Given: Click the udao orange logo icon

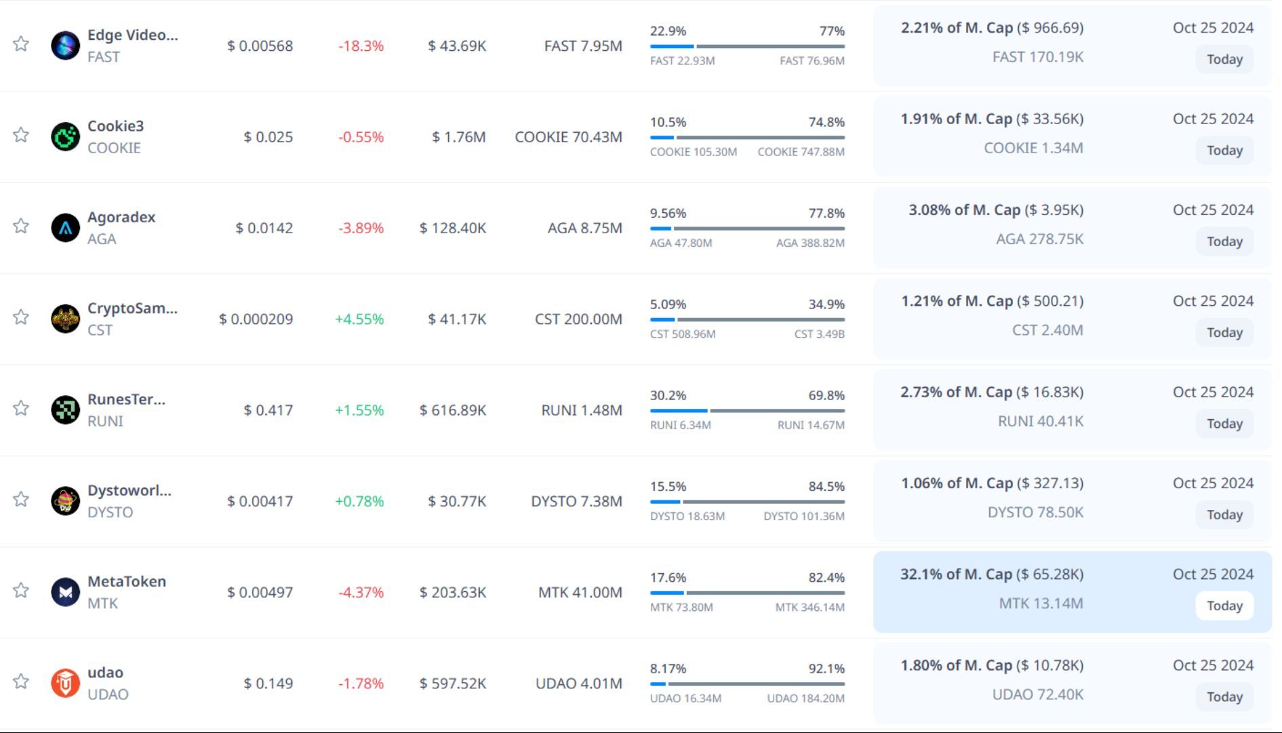Looking at the screenshot, I should (x=65, y=683).
